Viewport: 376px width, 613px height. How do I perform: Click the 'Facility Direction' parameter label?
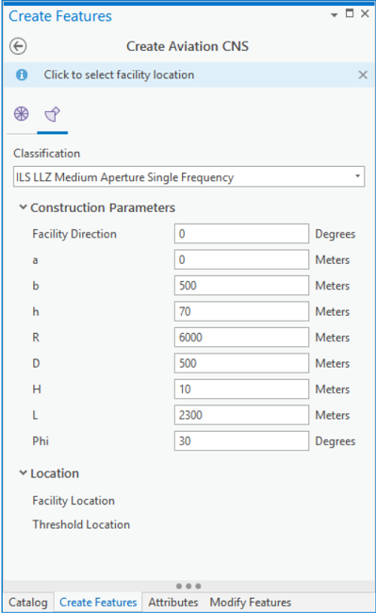[74, 234]
